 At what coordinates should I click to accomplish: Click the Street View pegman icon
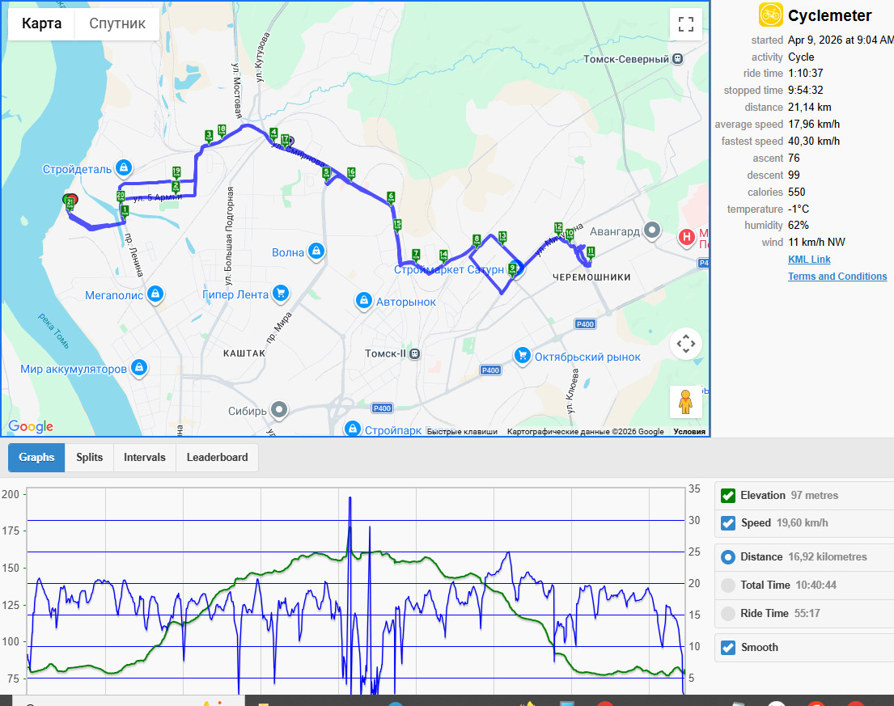coord(686,402)
